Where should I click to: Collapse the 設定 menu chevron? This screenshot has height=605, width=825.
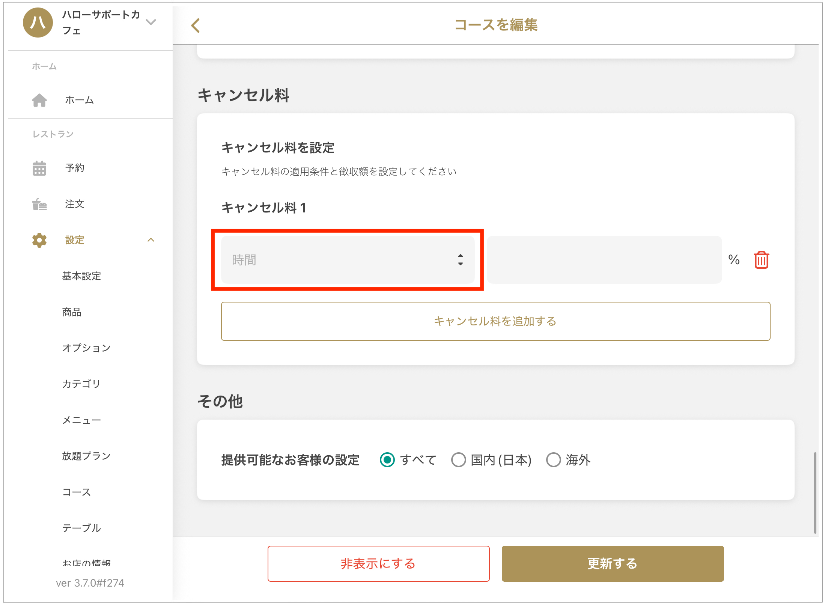151,240
